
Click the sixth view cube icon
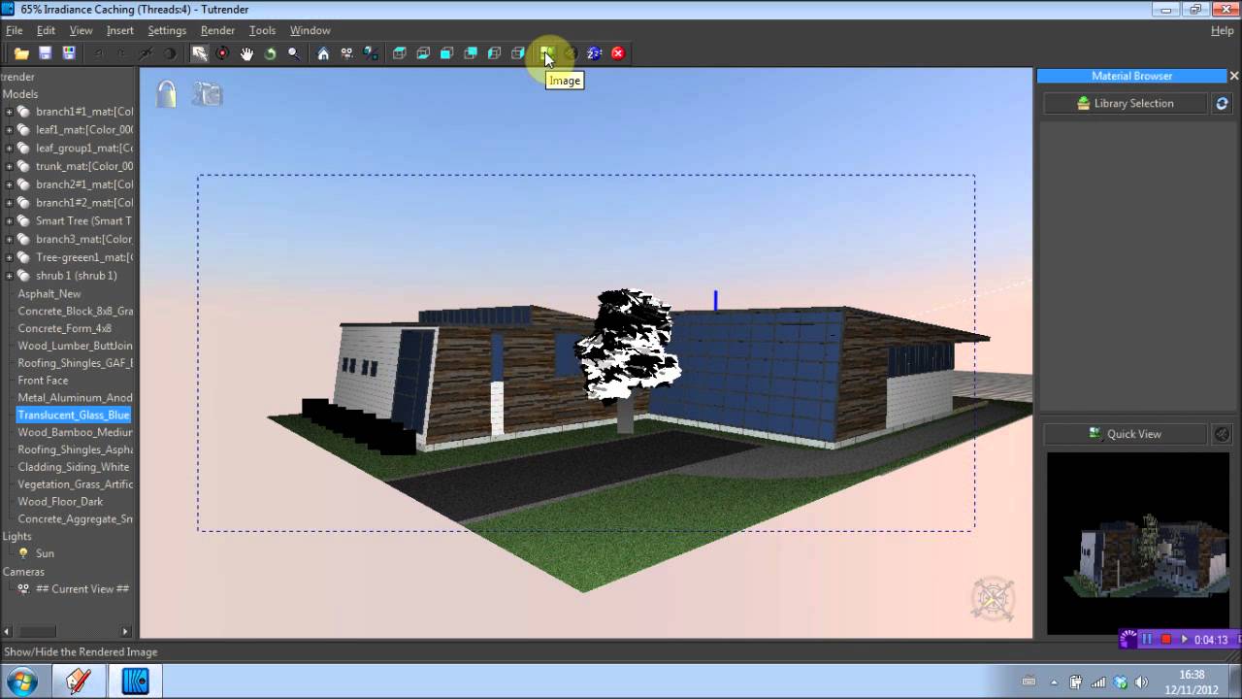(518, 53)
